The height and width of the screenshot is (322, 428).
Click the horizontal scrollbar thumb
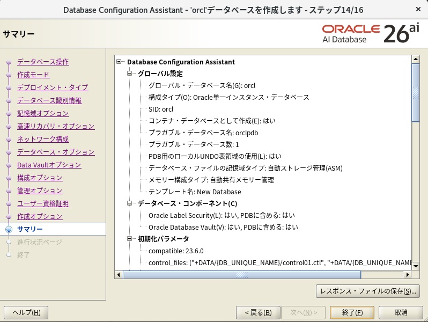point(242,274)
